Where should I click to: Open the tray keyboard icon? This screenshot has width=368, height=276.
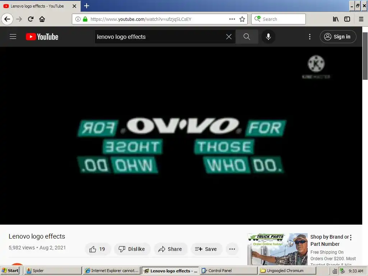[x=335, y=271]
